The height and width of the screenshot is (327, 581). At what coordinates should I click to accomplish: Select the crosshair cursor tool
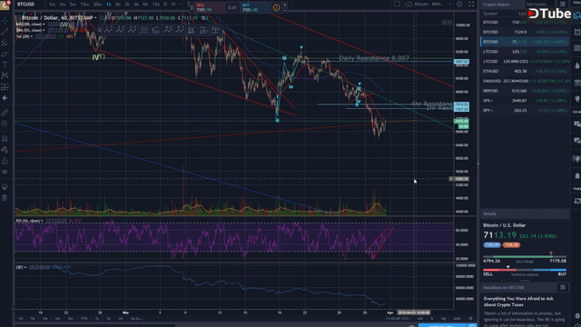coord(5,20)
